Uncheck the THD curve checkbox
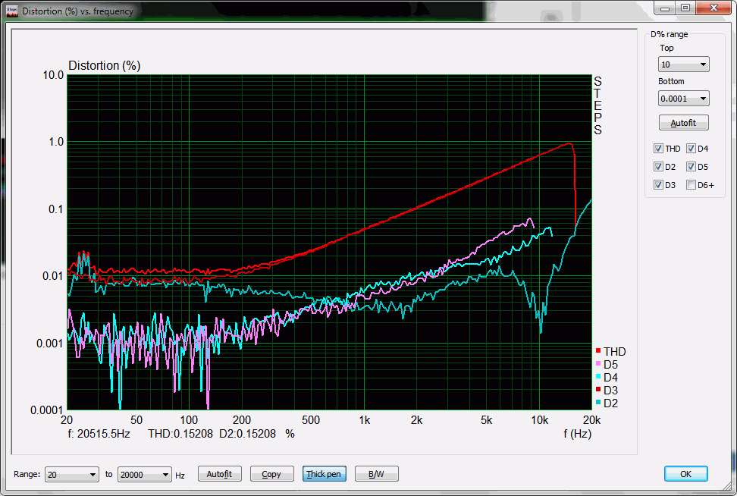The width and height of the screenshot is (737, 496). tap(658, 149)
